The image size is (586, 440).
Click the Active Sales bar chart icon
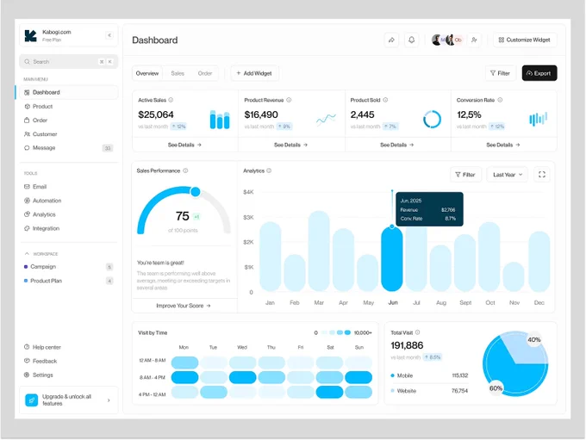pos(220,120)
